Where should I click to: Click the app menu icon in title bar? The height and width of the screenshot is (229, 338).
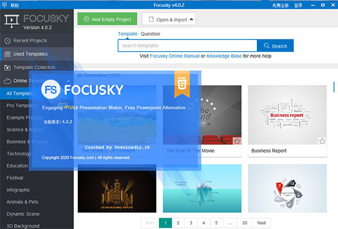5,5
